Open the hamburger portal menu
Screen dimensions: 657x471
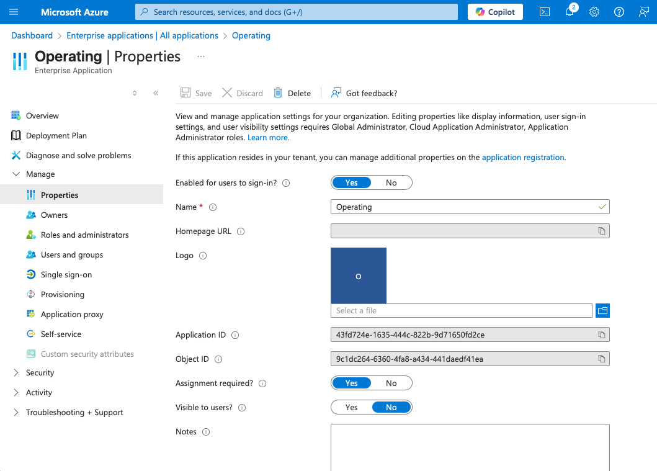point(14,12)
